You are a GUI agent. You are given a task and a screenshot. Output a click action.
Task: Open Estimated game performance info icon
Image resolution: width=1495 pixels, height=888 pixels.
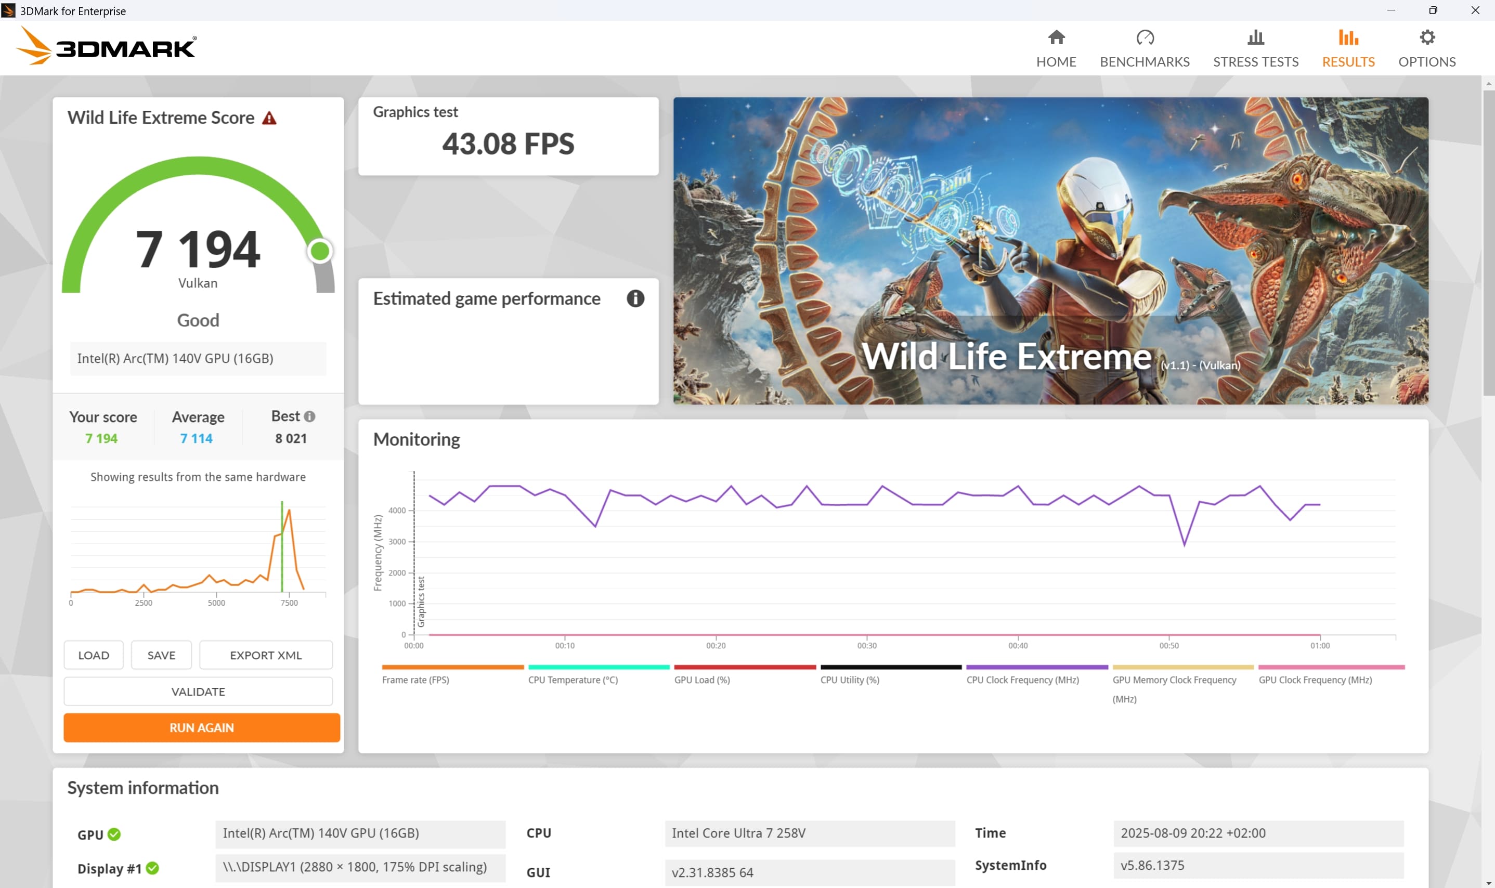[635, 298]
